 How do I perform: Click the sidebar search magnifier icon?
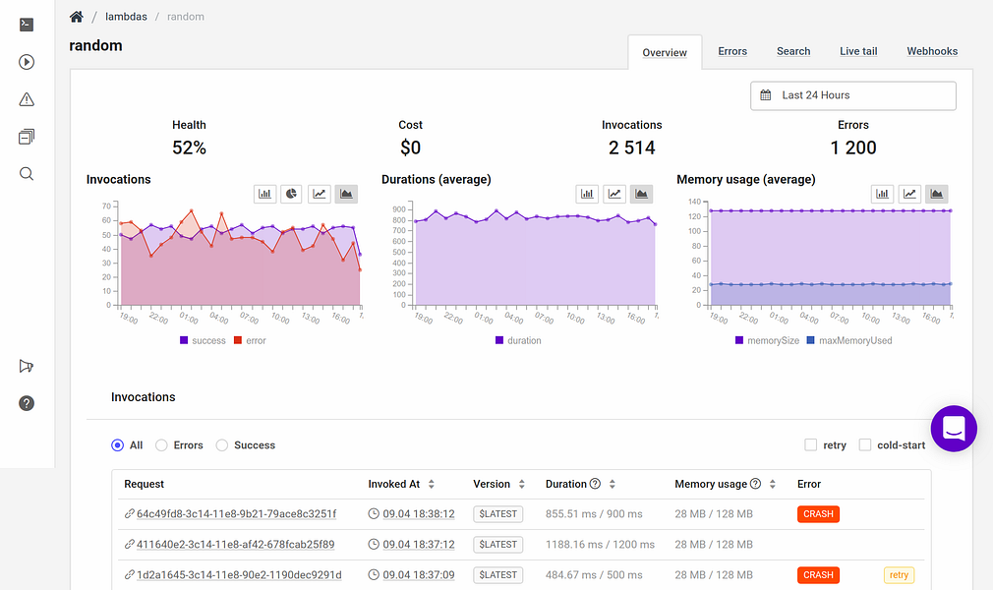(x=27, y=174)
